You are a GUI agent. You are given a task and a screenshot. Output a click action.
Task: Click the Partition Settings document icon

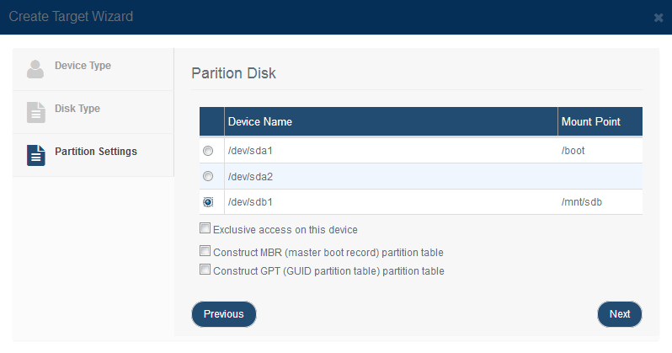pos(36,155)
